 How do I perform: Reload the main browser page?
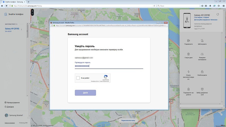click(154, 6)
